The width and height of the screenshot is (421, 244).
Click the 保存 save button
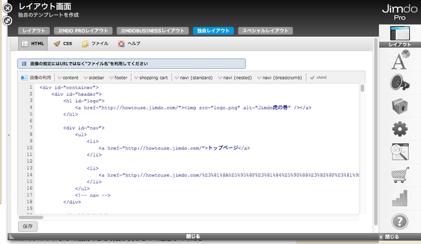[x=28, y=227]
